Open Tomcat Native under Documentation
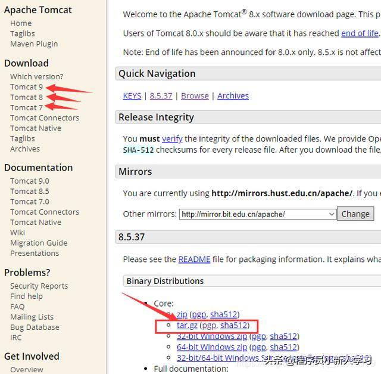This screenshot has width=381, height=374. (36, 222)
